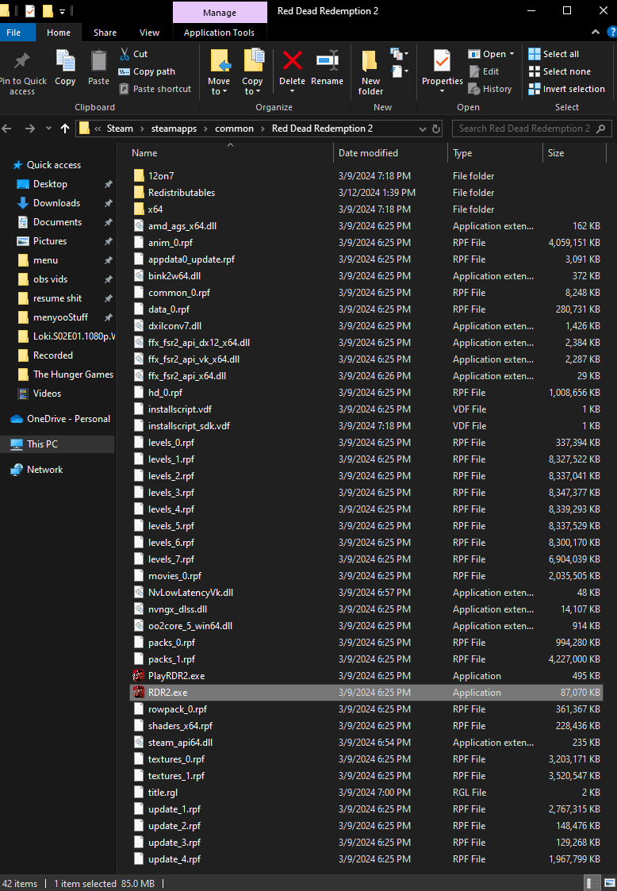Click Pin to Quick access icon
This screenshot has width=617, height=891.
click(22, 61)
